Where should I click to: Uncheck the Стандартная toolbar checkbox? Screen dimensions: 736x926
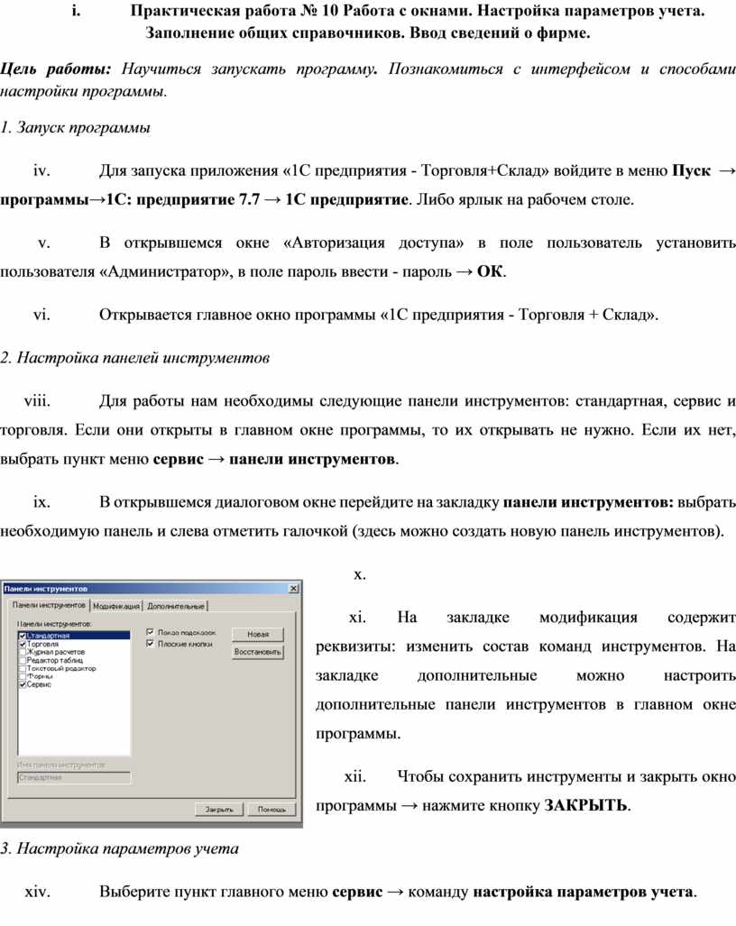tap(23, 636)
